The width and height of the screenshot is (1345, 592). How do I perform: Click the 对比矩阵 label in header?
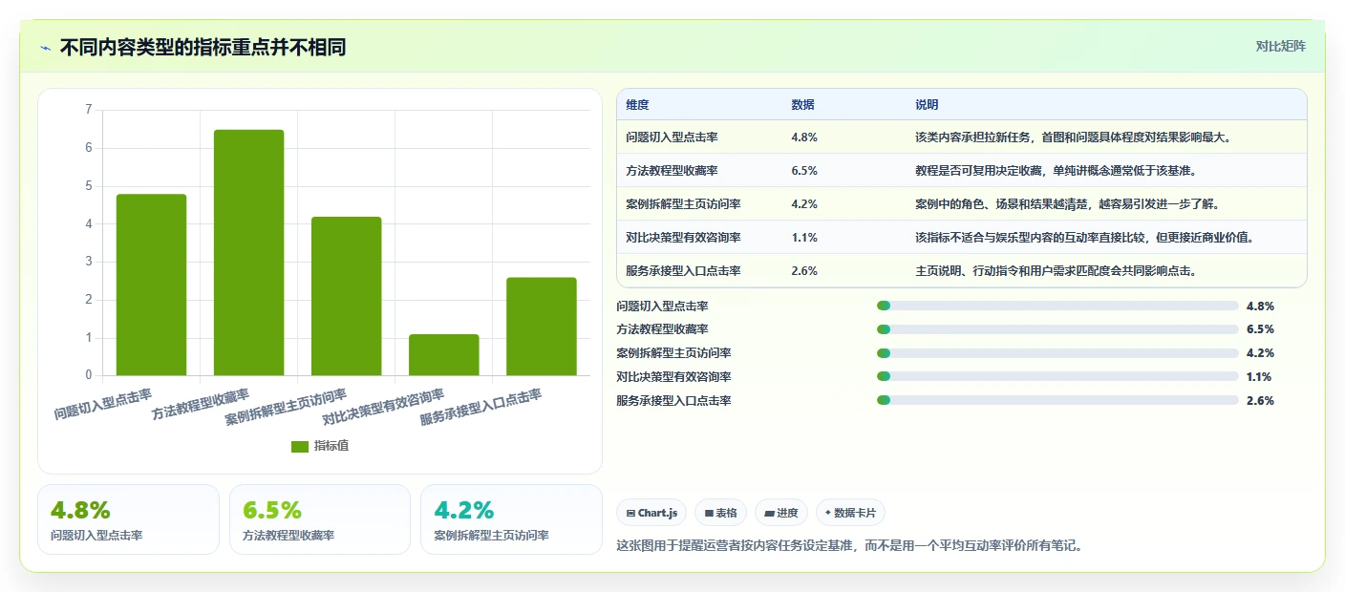pos(1280,46)
